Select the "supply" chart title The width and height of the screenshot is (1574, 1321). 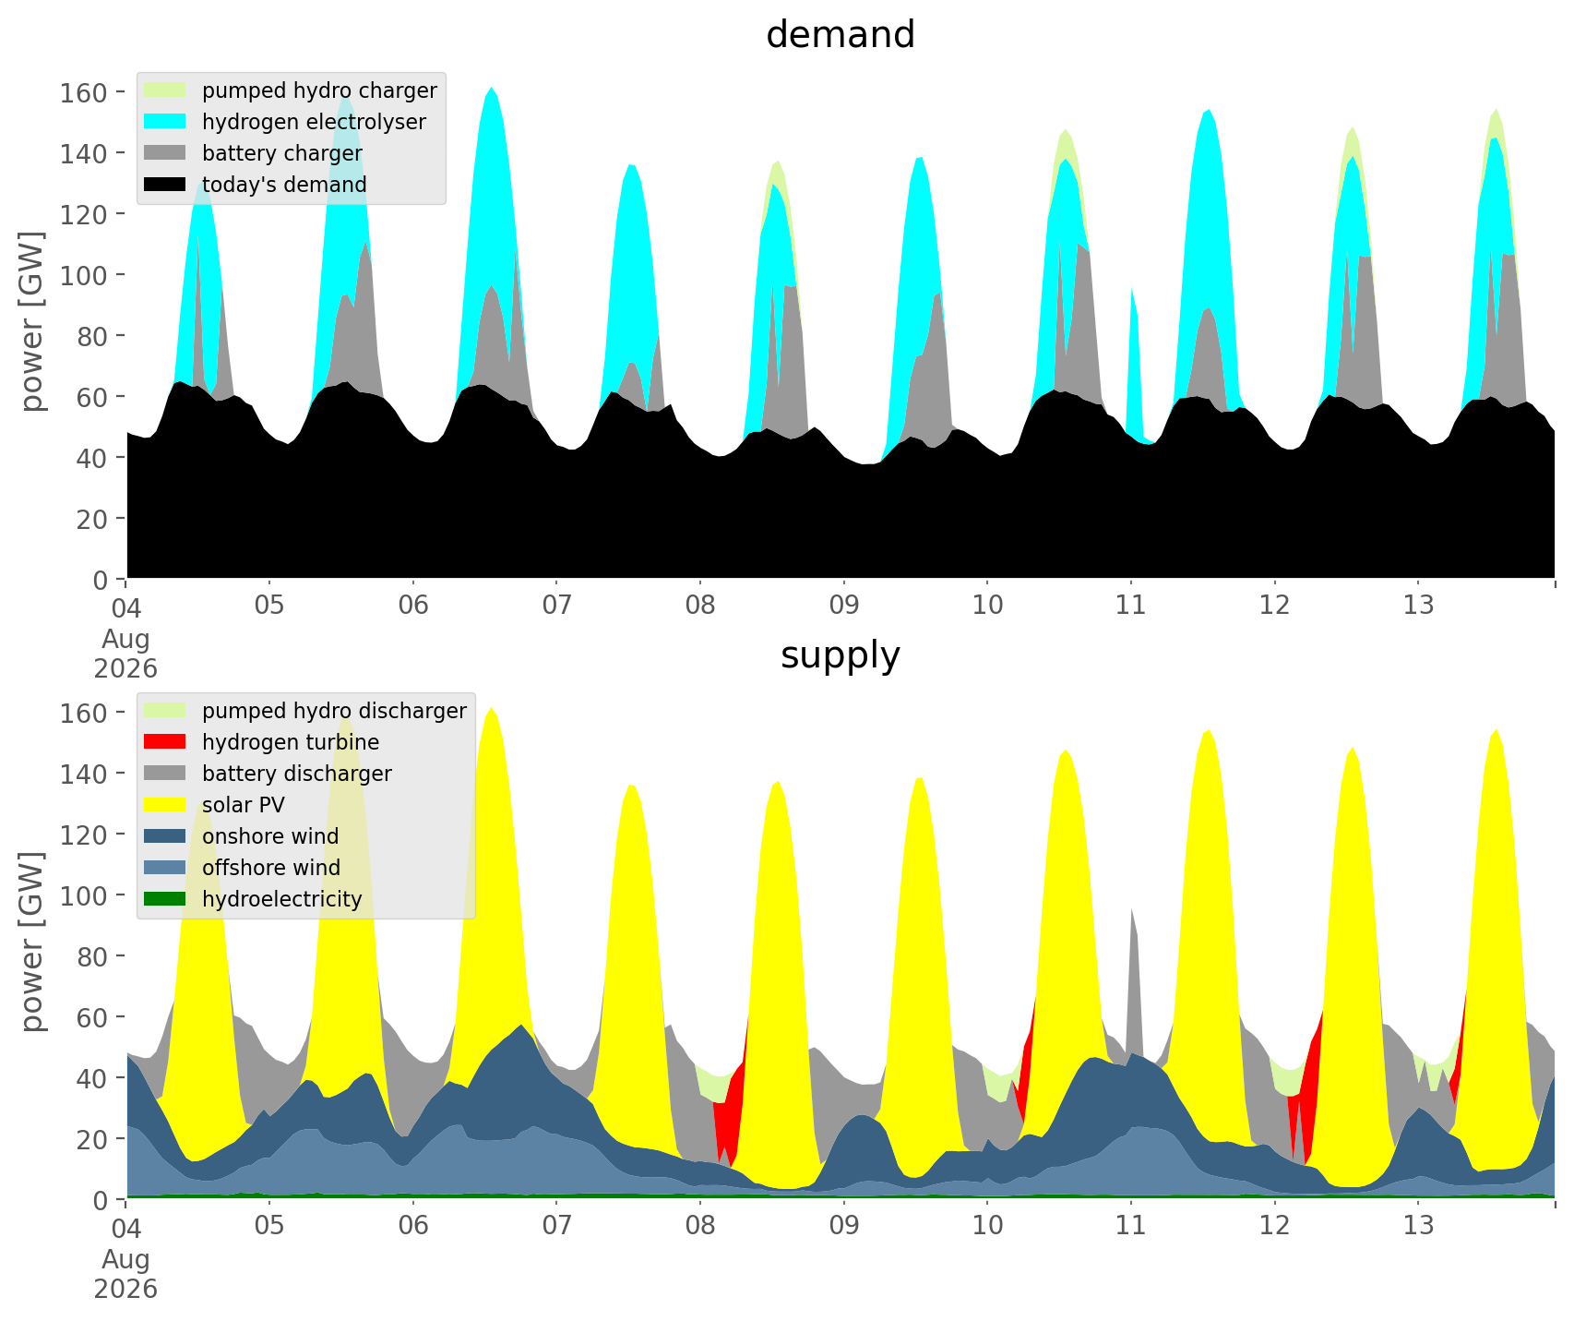point(841,655)
